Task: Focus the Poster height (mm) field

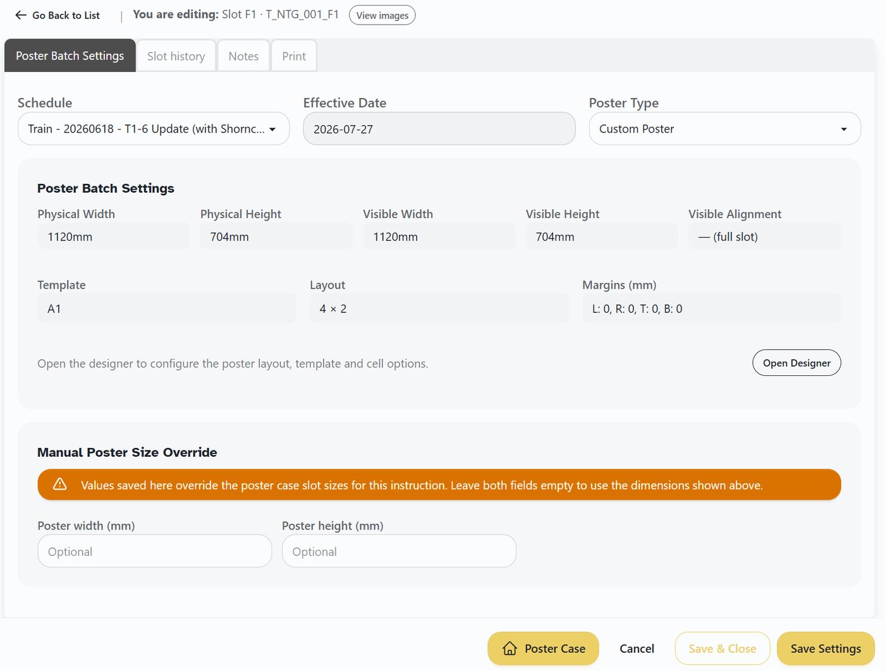Action: [399, 551]
